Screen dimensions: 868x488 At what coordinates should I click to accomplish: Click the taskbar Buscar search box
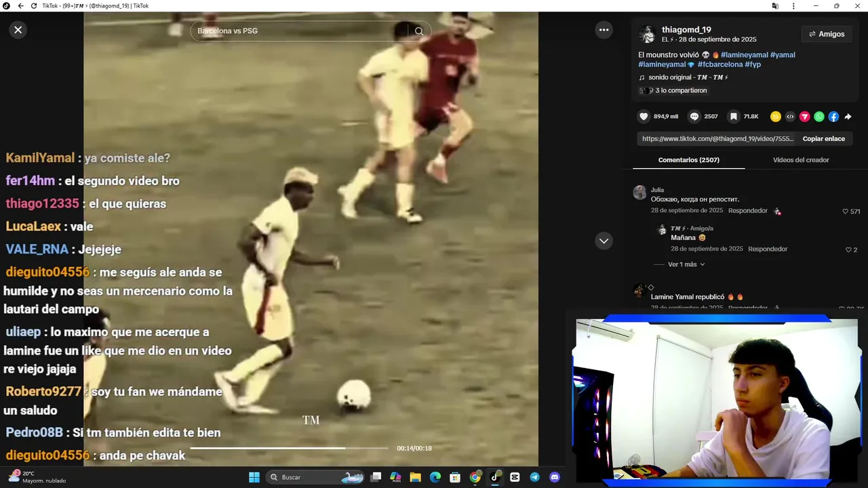315,477
